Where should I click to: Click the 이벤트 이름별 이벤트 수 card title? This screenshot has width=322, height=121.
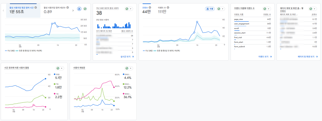pyautogui.click(x=244, y=8)
